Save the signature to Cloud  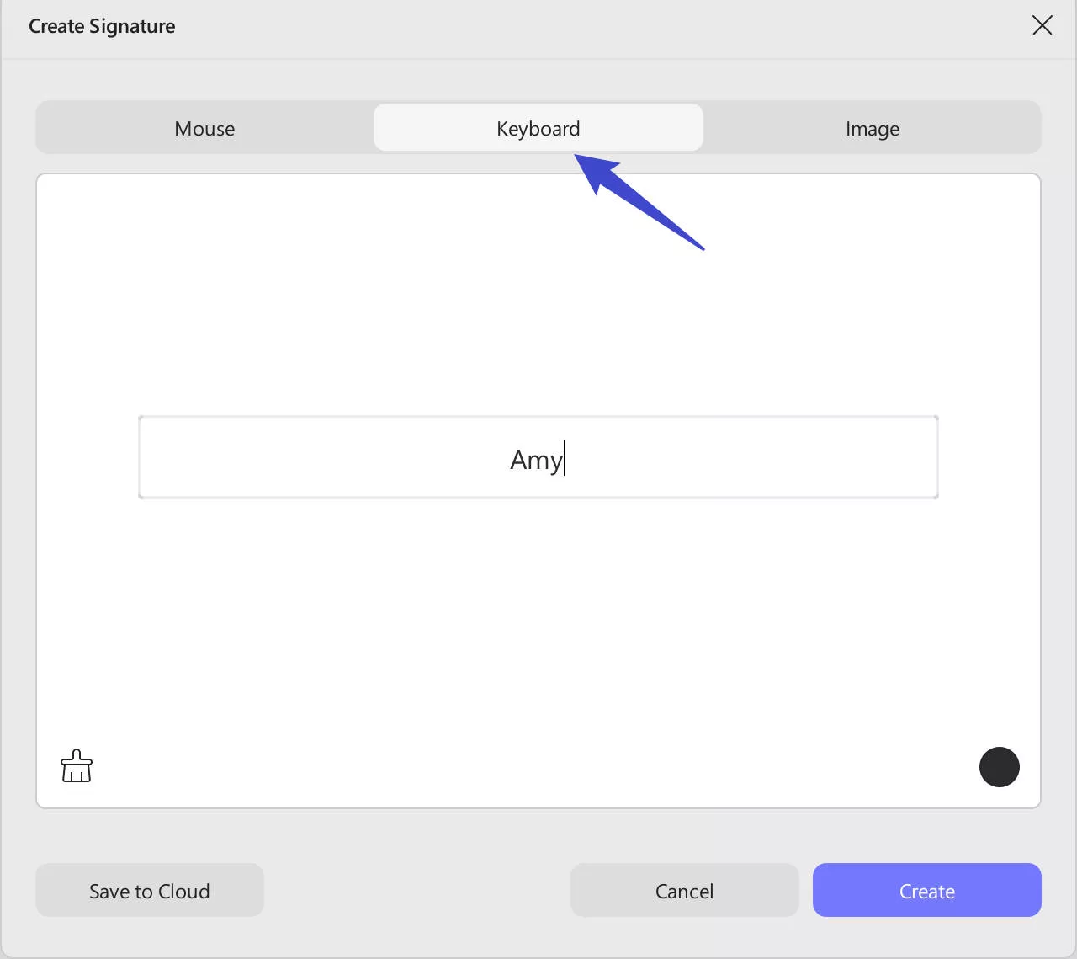(x=150, y=890)
